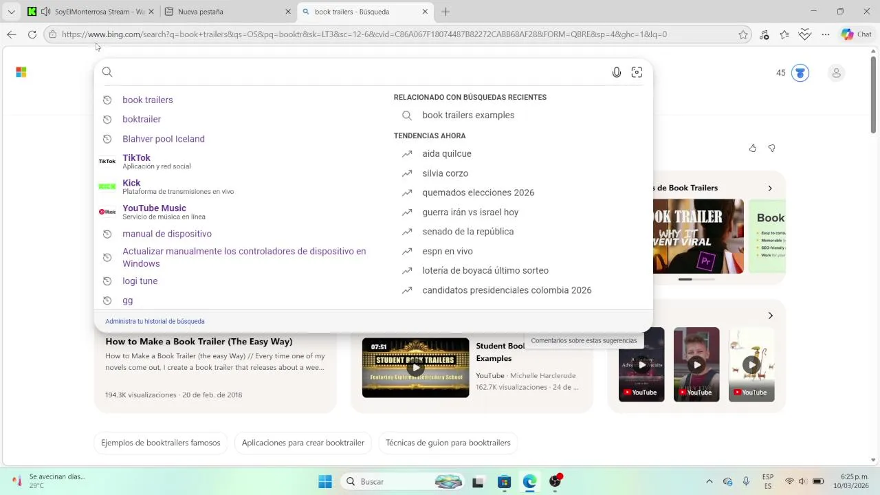Go back with the browser back arrow
Screen dimensions: 880x495
(x=12, y=34)
